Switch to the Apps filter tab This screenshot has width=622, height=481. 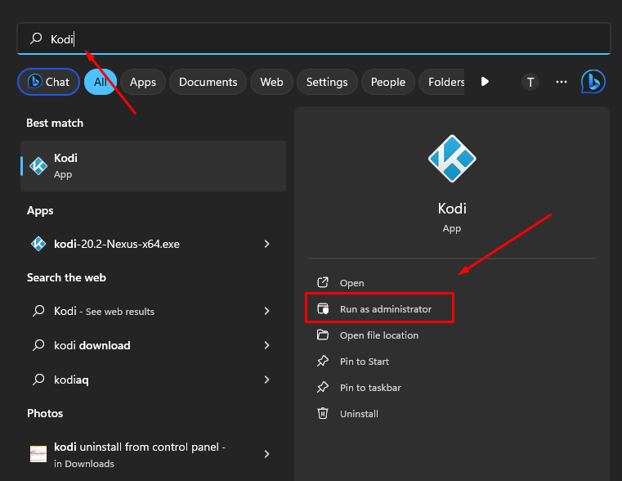[143, 82]
